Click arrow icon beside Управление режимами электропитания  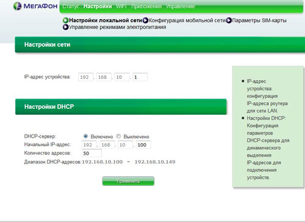pyautogui.click(x=66, y=27)
